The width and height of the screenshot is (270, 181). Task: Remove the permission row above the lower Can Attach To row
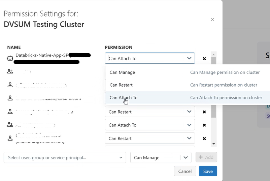click(204, 112)
